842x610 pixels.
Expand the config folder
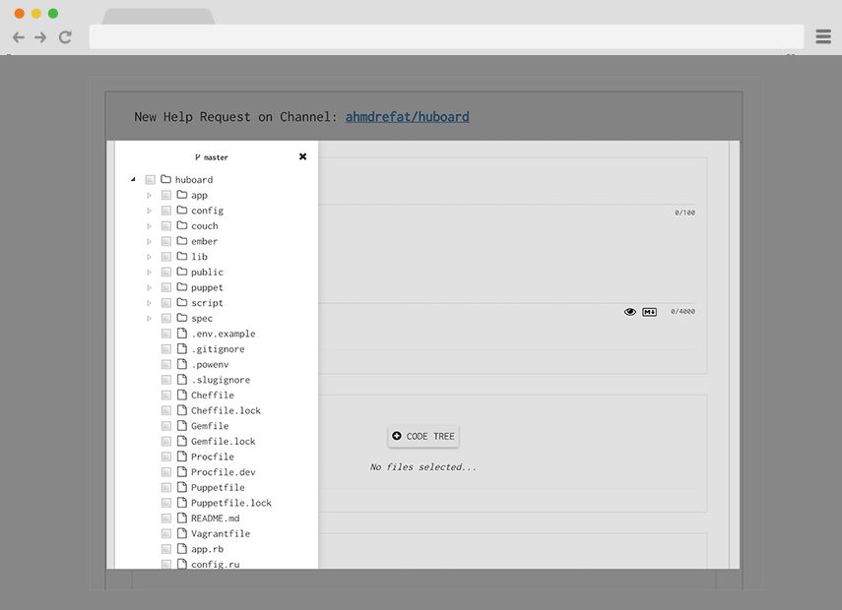coord(150,211)
